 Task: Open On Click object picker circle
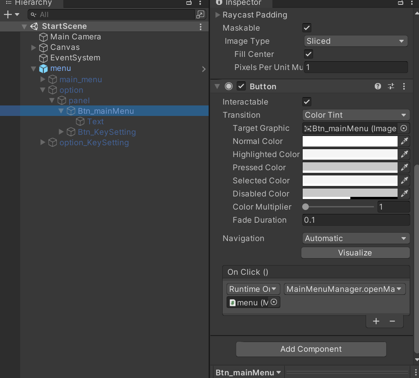click(274, 302)
